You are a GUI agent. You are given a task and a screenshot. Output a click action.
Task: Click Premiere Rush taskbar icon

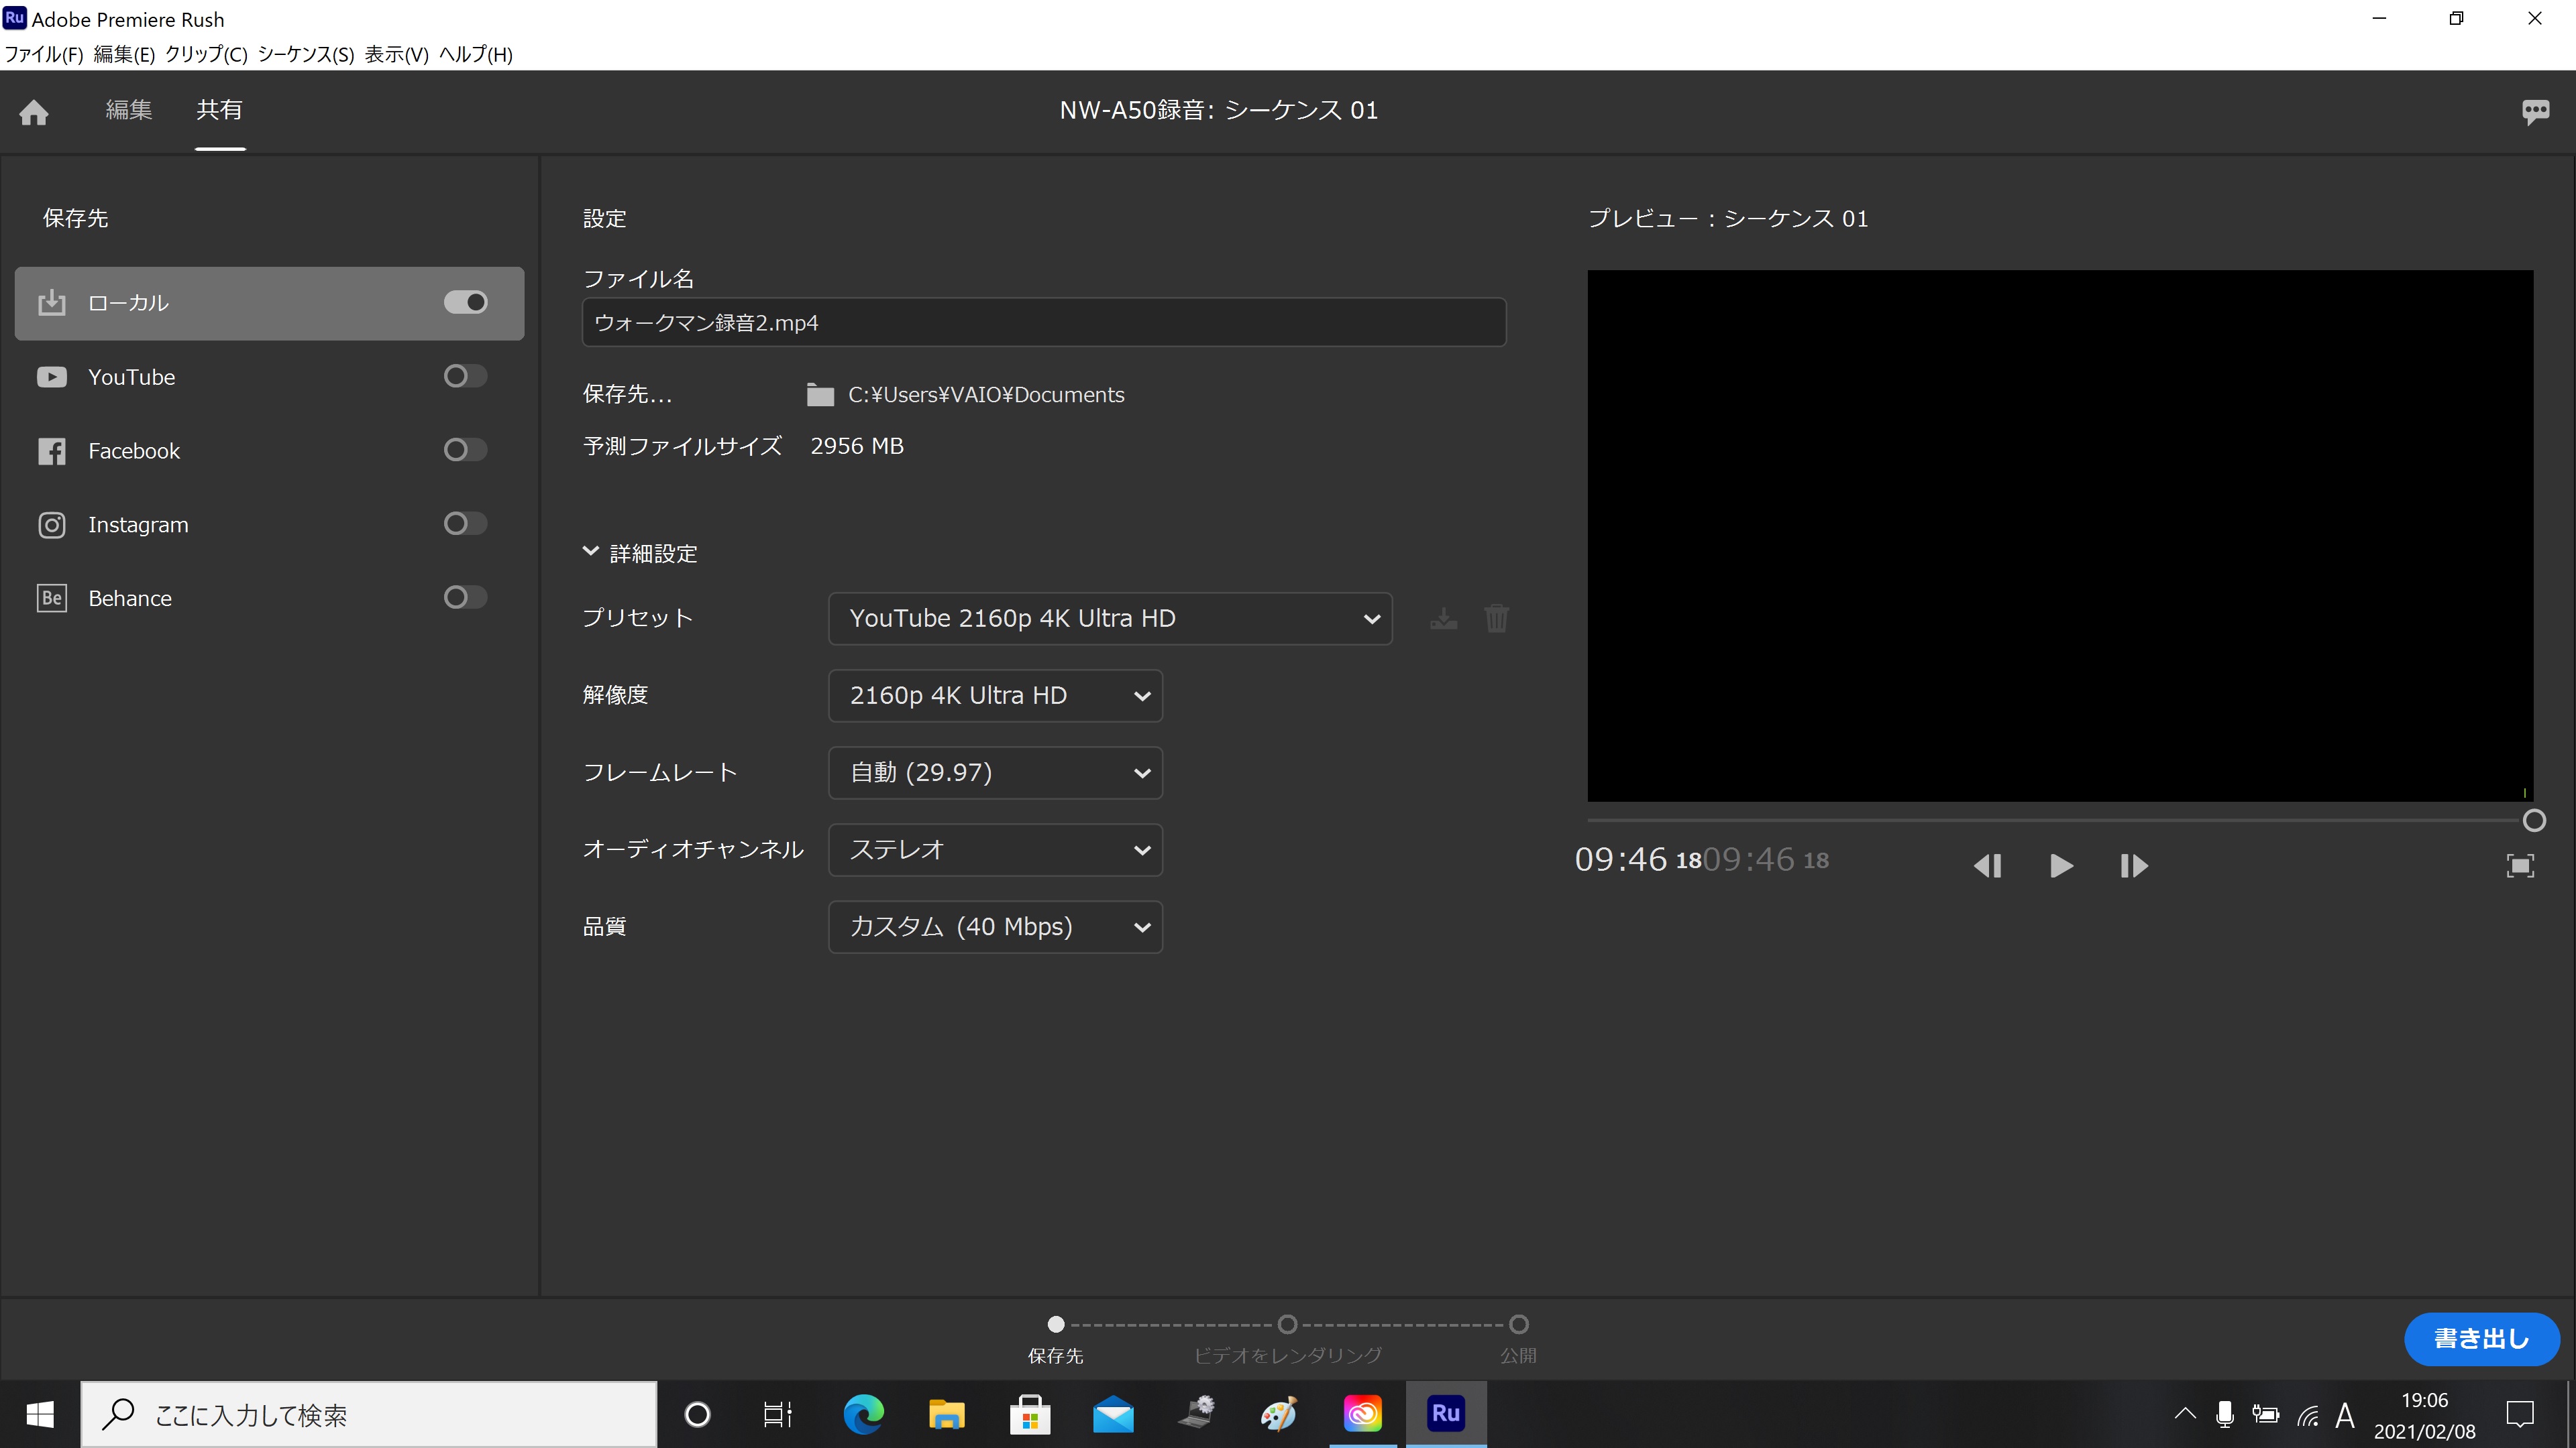[1446, 1414]
